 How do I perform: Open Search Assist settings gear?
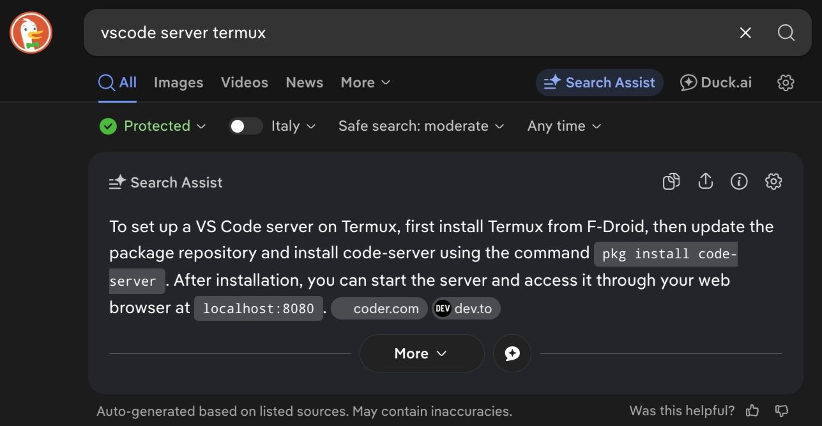[x=773, y=182]
